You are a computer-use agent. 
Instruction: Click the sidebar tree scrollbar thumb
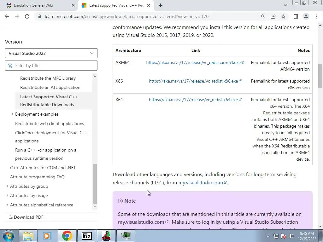click(x=95, y=184)
